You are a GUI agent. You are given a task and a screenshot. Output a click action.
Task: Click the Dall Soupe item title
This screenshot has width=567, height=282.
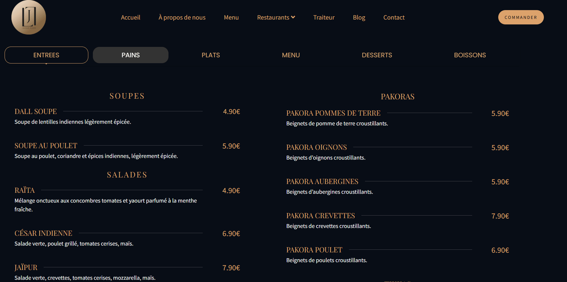pyautogui.click(x=36, y=112)
